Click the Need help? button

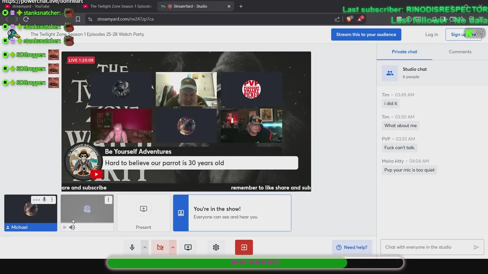click(x=352, y=247)
